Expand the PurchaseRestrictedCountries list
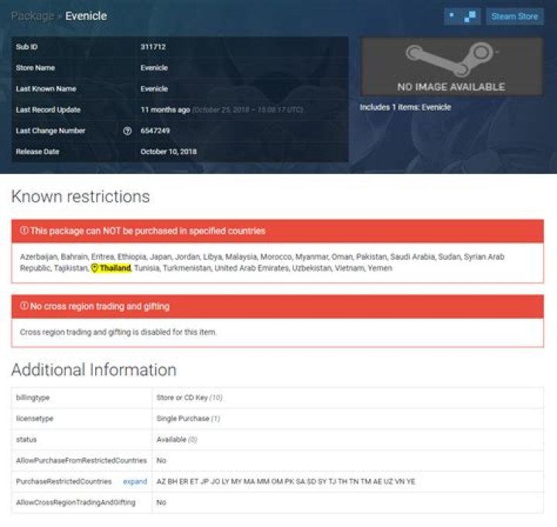557x527 pixels. pyautogui.click(x=135, y=481)
